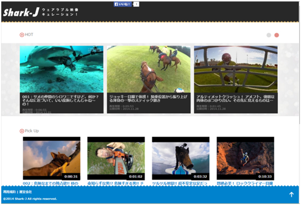This screenshot has height=205, width=301.
Task: Open the shark underwater video thumbnail
Action: click(62, 69)
